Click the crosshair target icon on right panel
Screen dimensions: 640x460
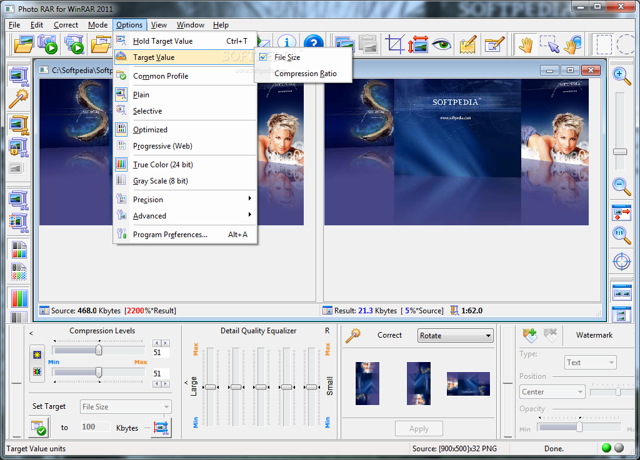coord(622,261)
